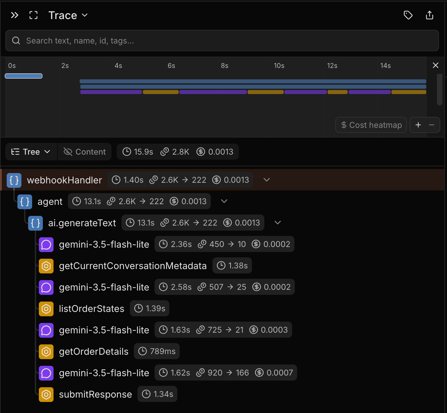447x413 pixels.
Task: Toggle fullscreen view icon
Action: tap(33, 15)
